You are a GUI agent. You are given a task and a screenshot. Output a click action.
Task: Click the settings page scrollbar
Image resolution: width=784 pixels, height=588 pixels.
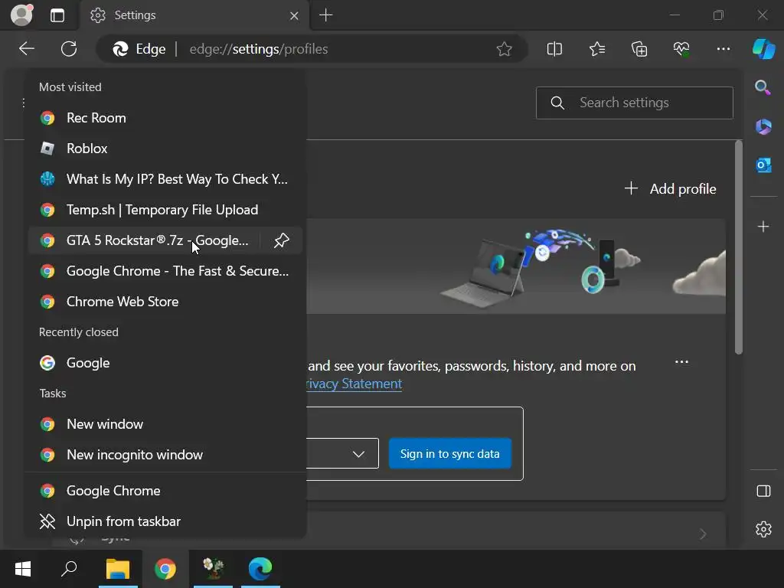click(x=739, y=247)
